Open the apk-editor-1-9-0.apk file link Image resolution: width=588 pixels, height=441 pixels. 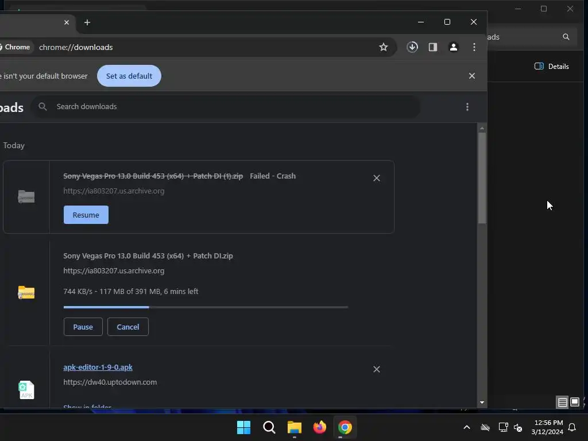tap(98, 367)
